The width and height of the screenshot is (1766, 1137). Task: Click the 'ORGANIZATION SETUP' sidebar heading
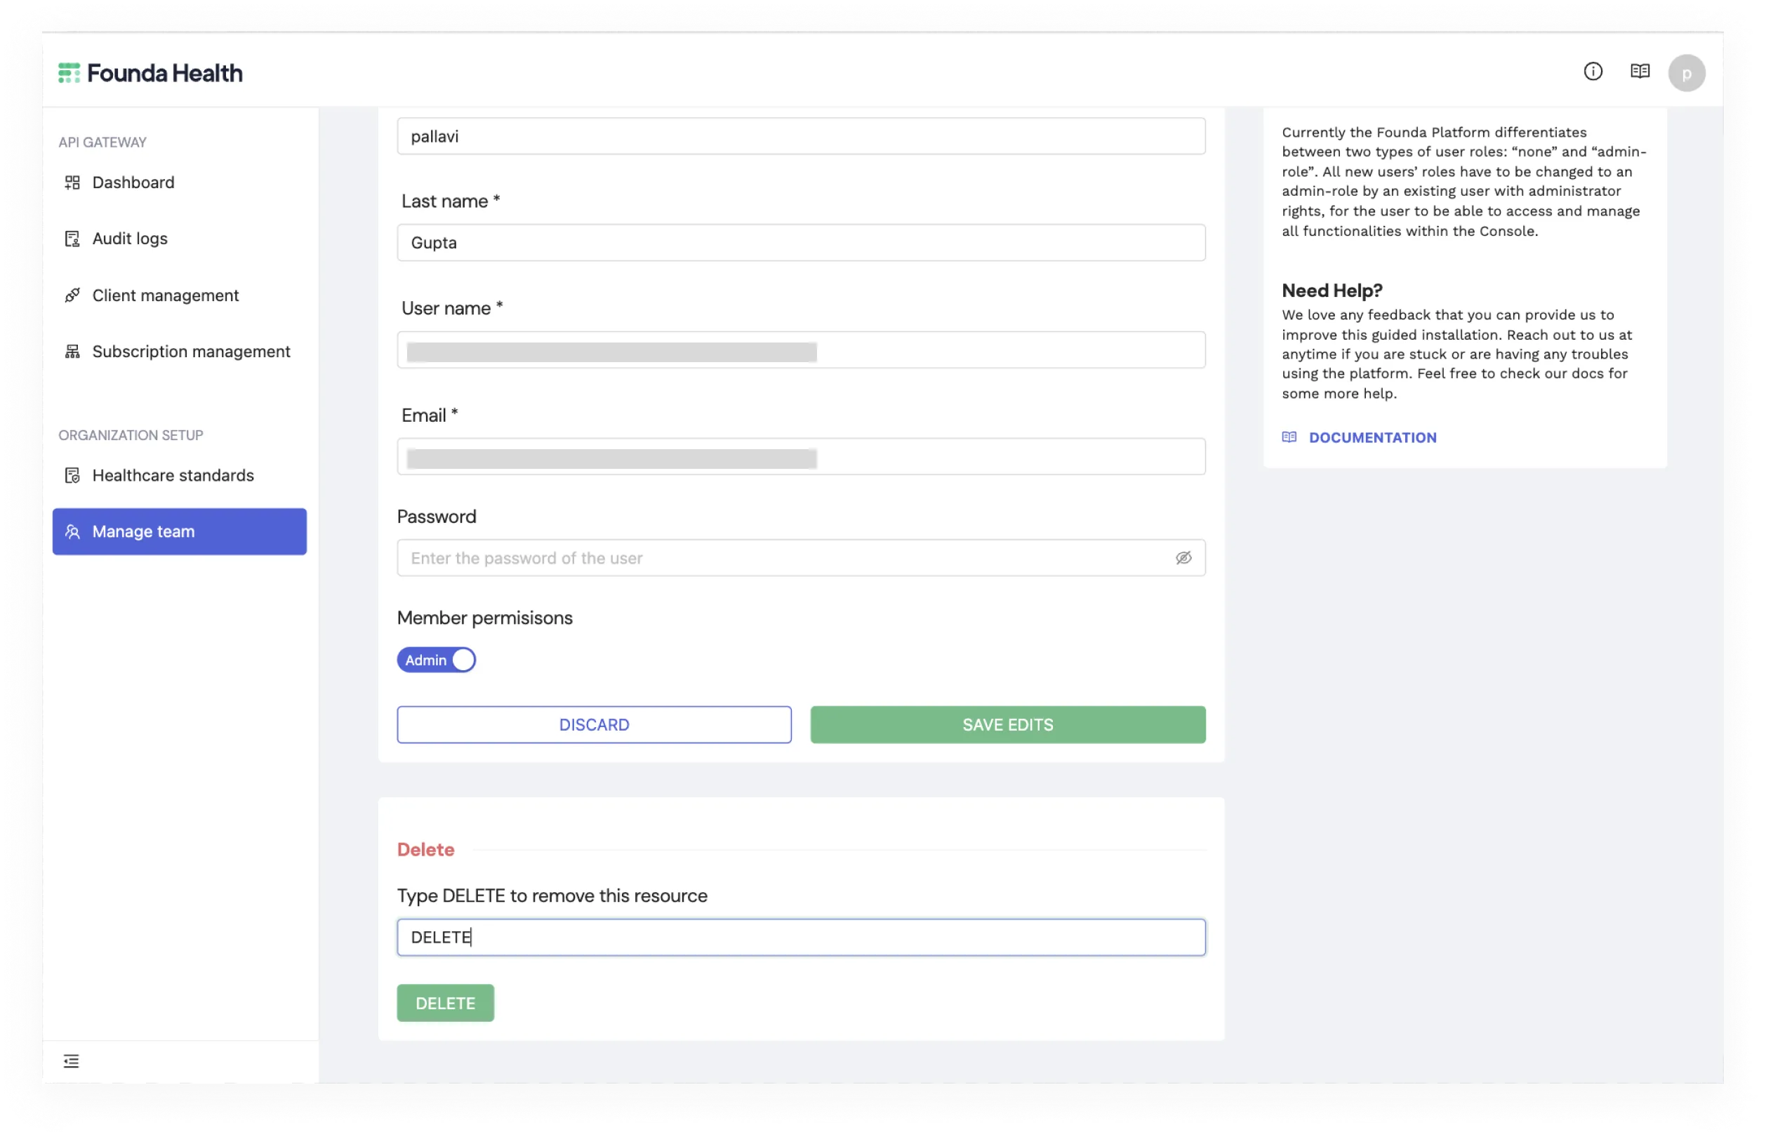click(131, 435)
